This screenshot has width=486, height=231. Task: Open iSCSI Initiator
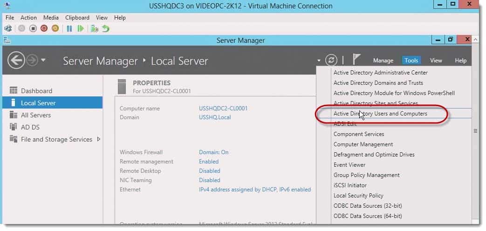pyautogui.click(x=350, y=185)
